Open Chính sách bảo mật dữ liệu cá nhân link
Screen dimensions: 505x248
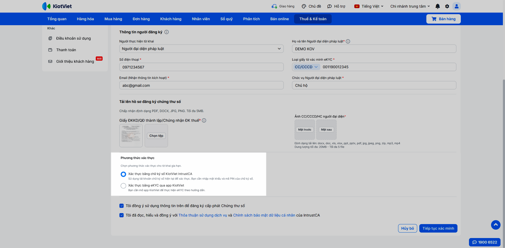[x=264, y=215]
